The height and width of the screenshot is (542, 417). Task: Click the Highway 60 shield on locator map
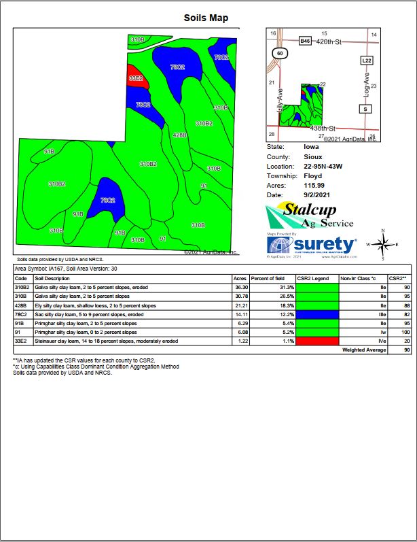280,53
